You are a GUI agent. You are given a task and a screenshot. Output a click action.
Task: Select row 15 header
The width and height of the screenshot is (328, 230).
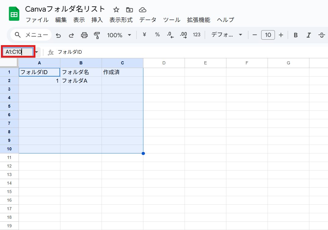pos(9,192)
